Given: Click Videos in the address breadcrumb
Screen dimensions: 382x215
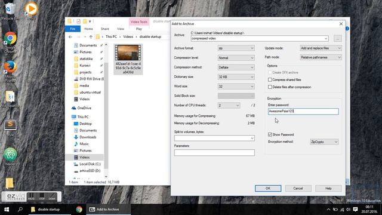Looking at the screenshot, I should (x=128, y=37).
